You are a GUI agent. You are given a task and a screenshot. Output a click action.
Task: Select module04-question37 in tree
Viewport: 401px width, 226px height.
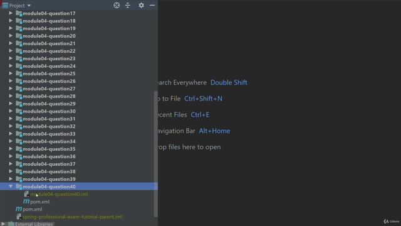[x=49, y=164]
